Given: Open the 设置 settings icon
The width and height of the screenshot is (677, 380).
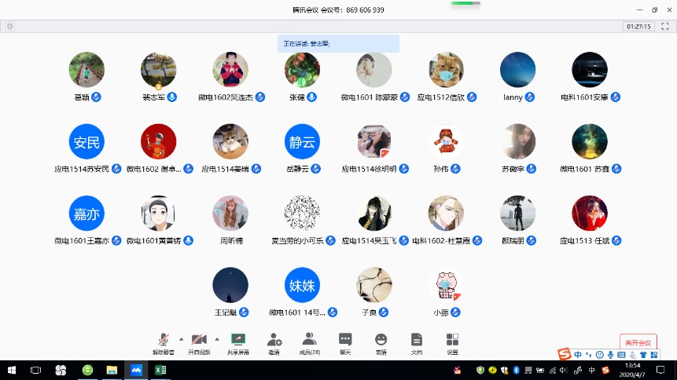Looking at the screenshot, I should (452, 342).
